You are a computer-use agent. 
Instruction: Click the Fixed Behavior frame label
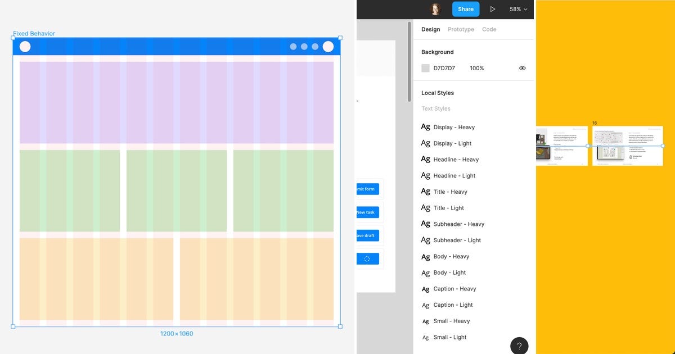[x=33, y=33]
